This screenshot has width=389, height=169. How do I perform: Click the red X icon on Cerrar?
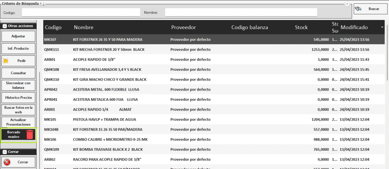(7, 162)
